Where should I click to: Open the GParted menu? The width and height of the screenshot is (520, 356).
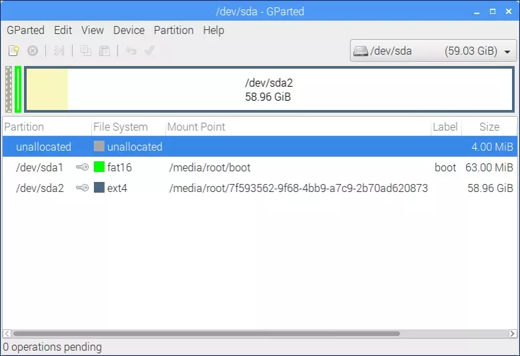(x=25, y=30)
